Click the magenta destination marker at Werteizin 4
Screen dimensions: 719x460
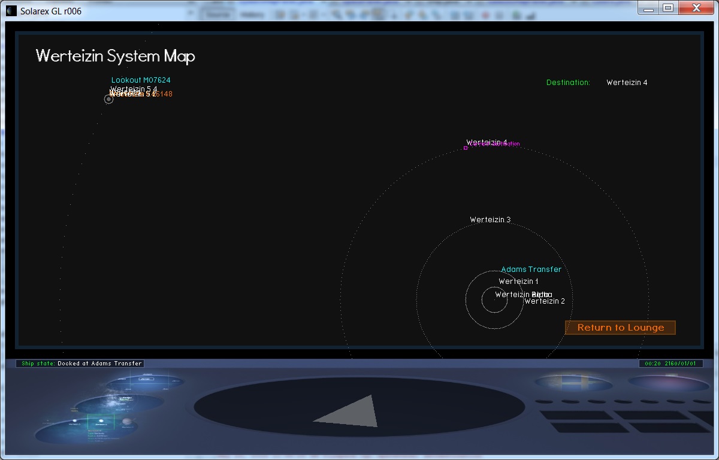(x=466, y=148)
